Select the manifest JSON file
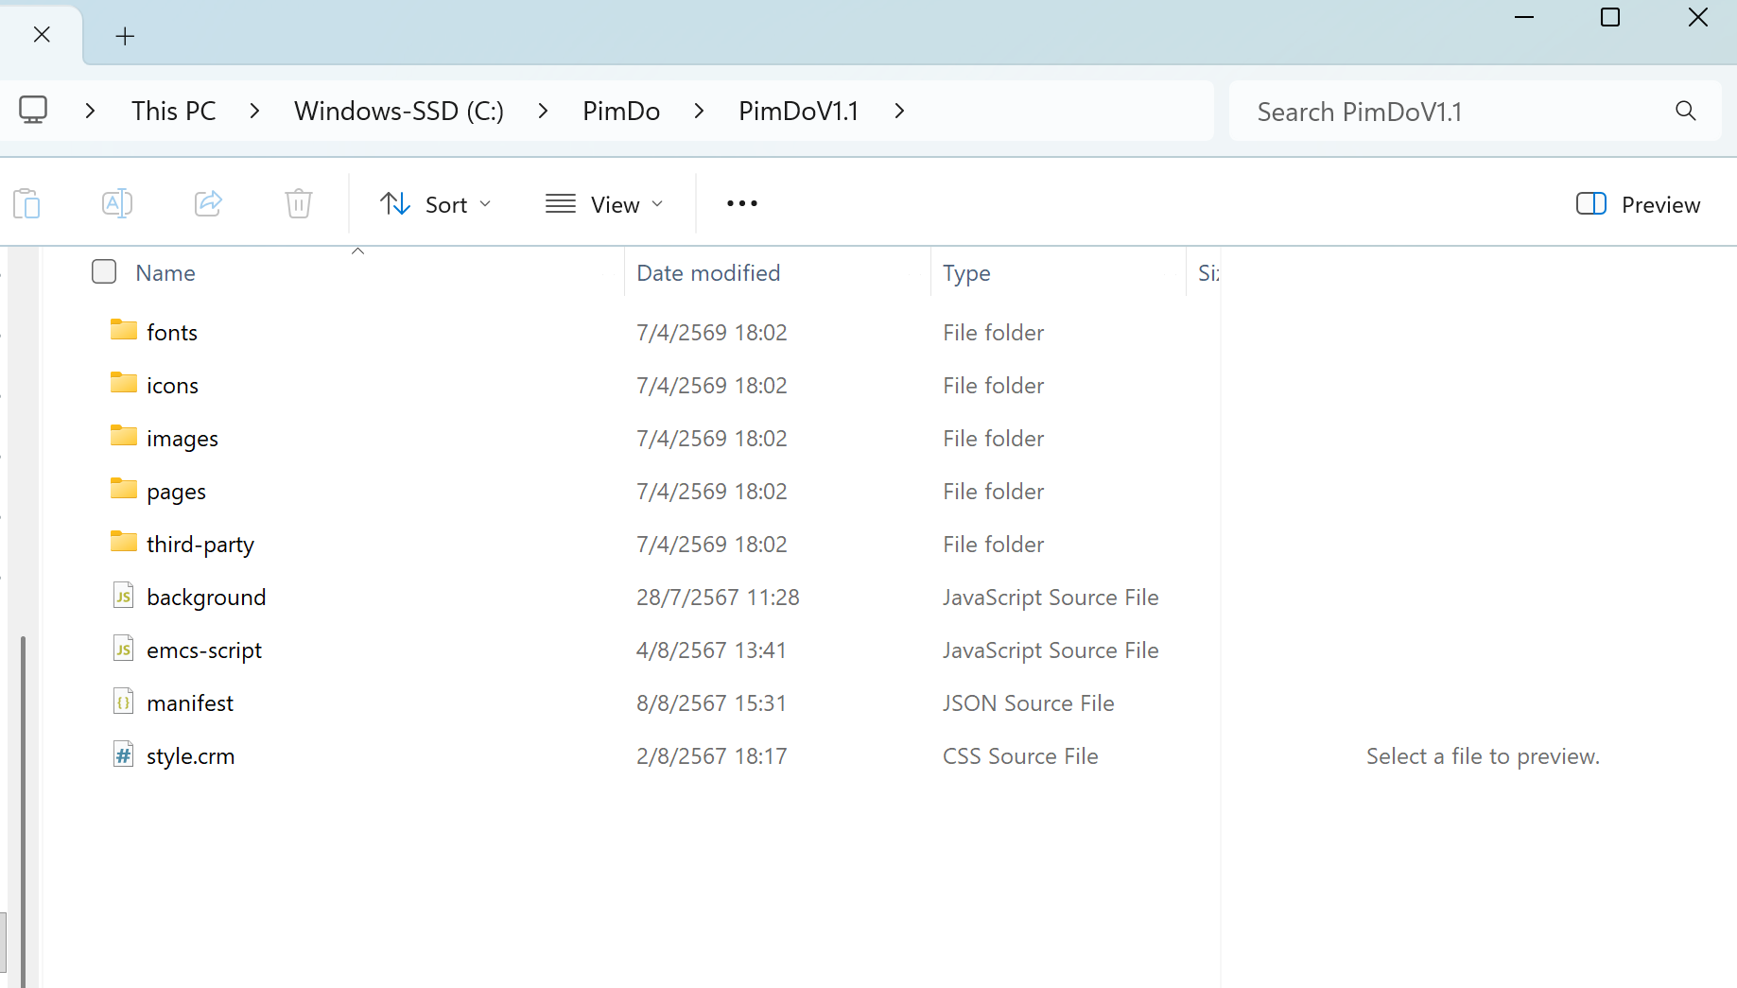Screen dimensions: 1737x988 tap(190, 703)
